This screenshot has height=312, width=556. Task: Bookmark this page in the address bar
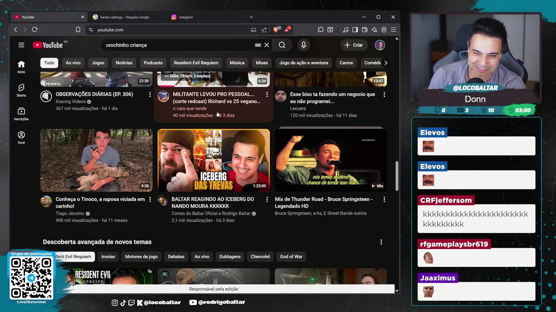78,29
